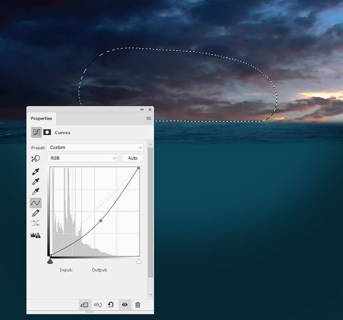Click the histogram accuracy warning icon
Image resolution: width=343 pixels, height=320 pixels.
pos(36,235)
